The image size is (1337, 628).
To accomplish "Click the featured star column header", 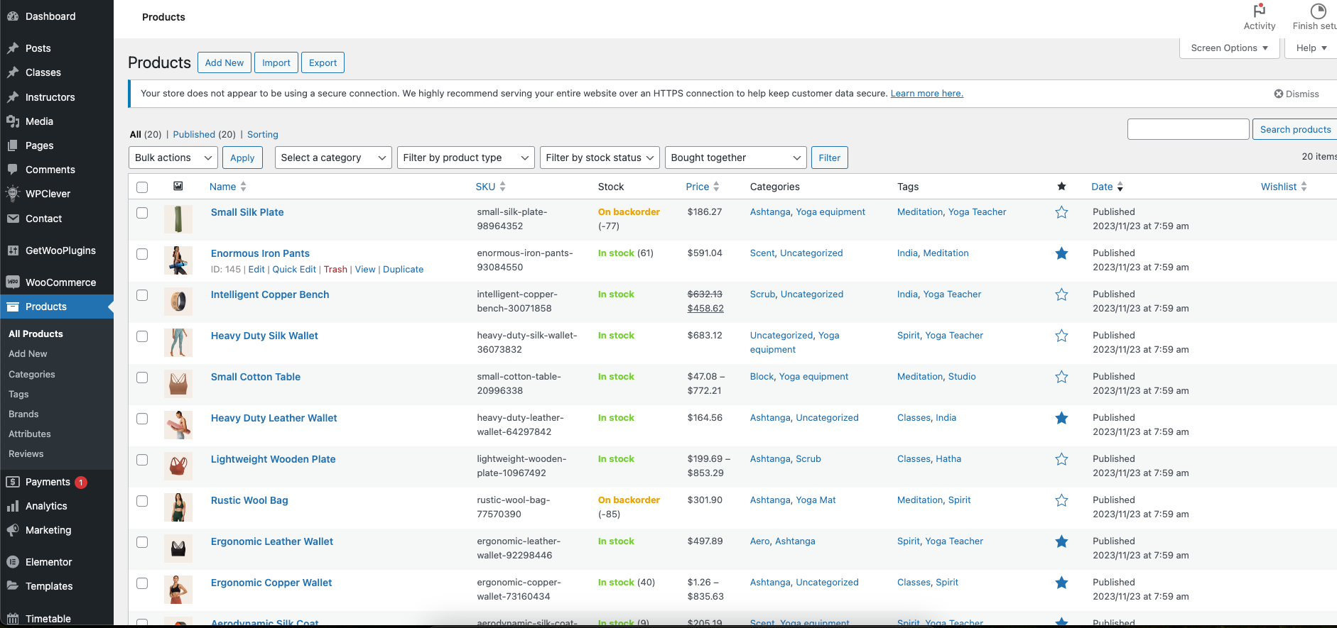I will 1061,187.
